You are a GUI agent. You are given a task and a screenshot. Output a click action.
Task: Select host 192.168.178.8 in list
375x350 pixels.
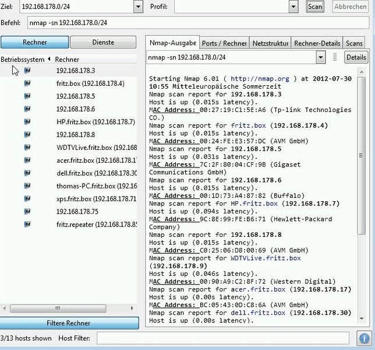[x=76, y=135]
